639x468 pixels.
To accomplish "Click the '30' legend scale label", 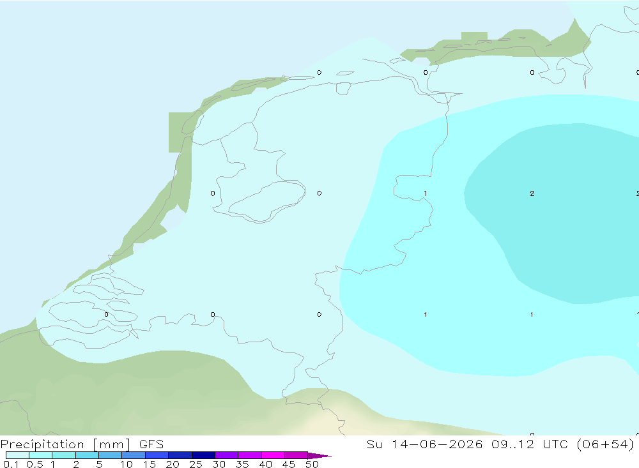I will point(219,464).
